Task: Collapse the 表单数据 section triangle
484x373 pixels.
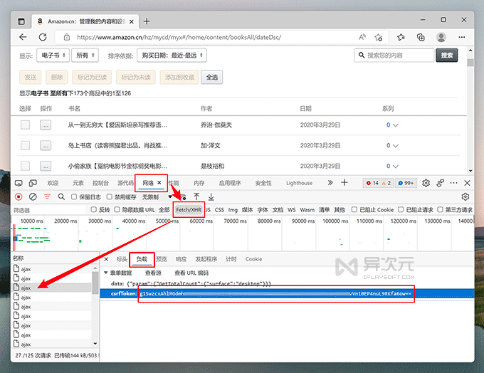Action: click(x=105, y=273)
